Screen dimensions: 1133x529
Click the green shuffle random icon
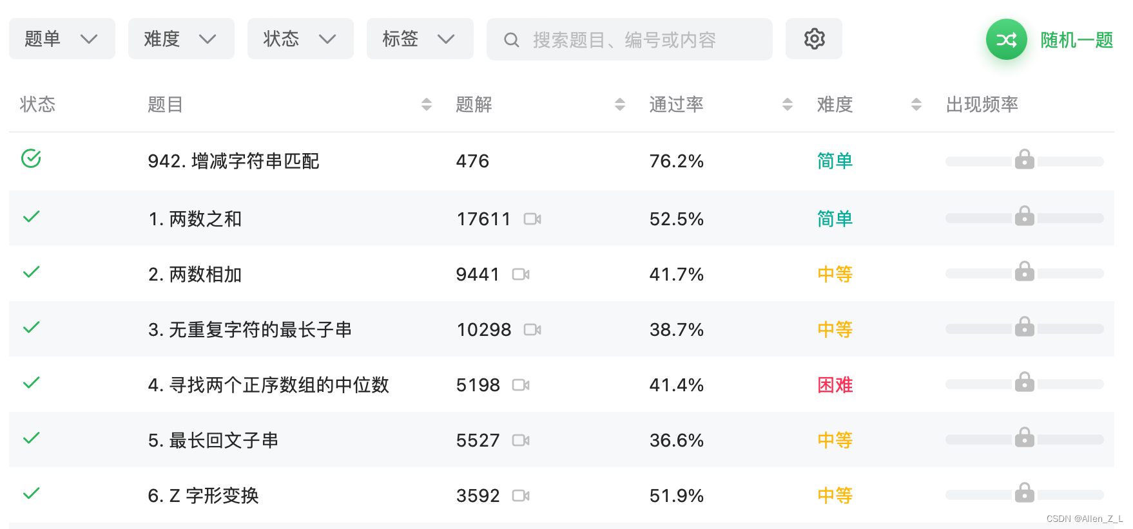tap(1006, 40)
